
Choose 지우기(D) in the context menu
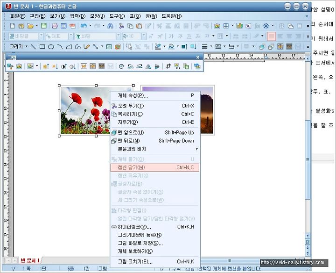(x=155, y=122)
